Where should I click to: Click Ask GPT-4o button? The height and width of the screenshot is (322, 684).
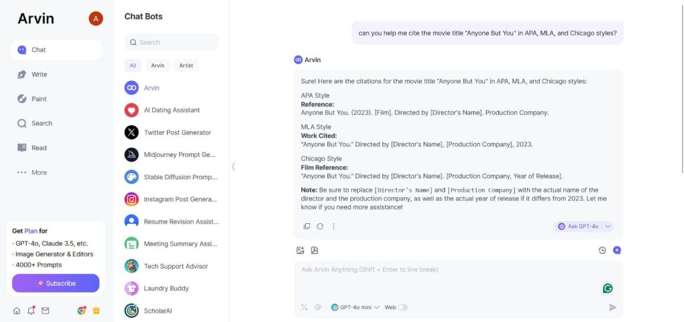578,226
